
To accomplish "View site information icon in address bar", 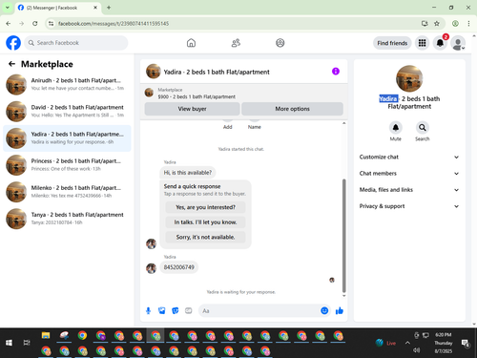I will click(x=51, y=23).
